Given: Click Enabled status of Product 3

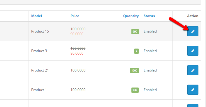Looking at the screenshot, I should coord(150,51).
